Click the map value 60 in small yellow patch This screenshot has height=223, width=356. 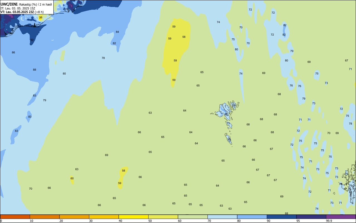tap(72, 179)
